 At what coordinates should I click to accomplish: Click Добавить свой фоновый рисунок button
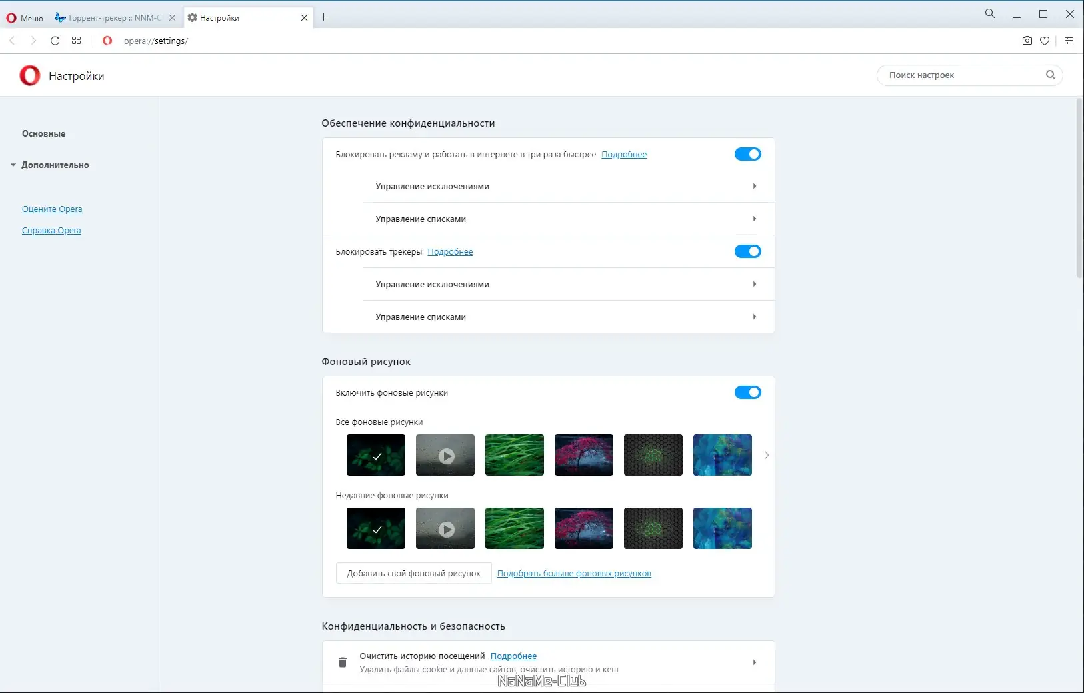tap(414, 574)
